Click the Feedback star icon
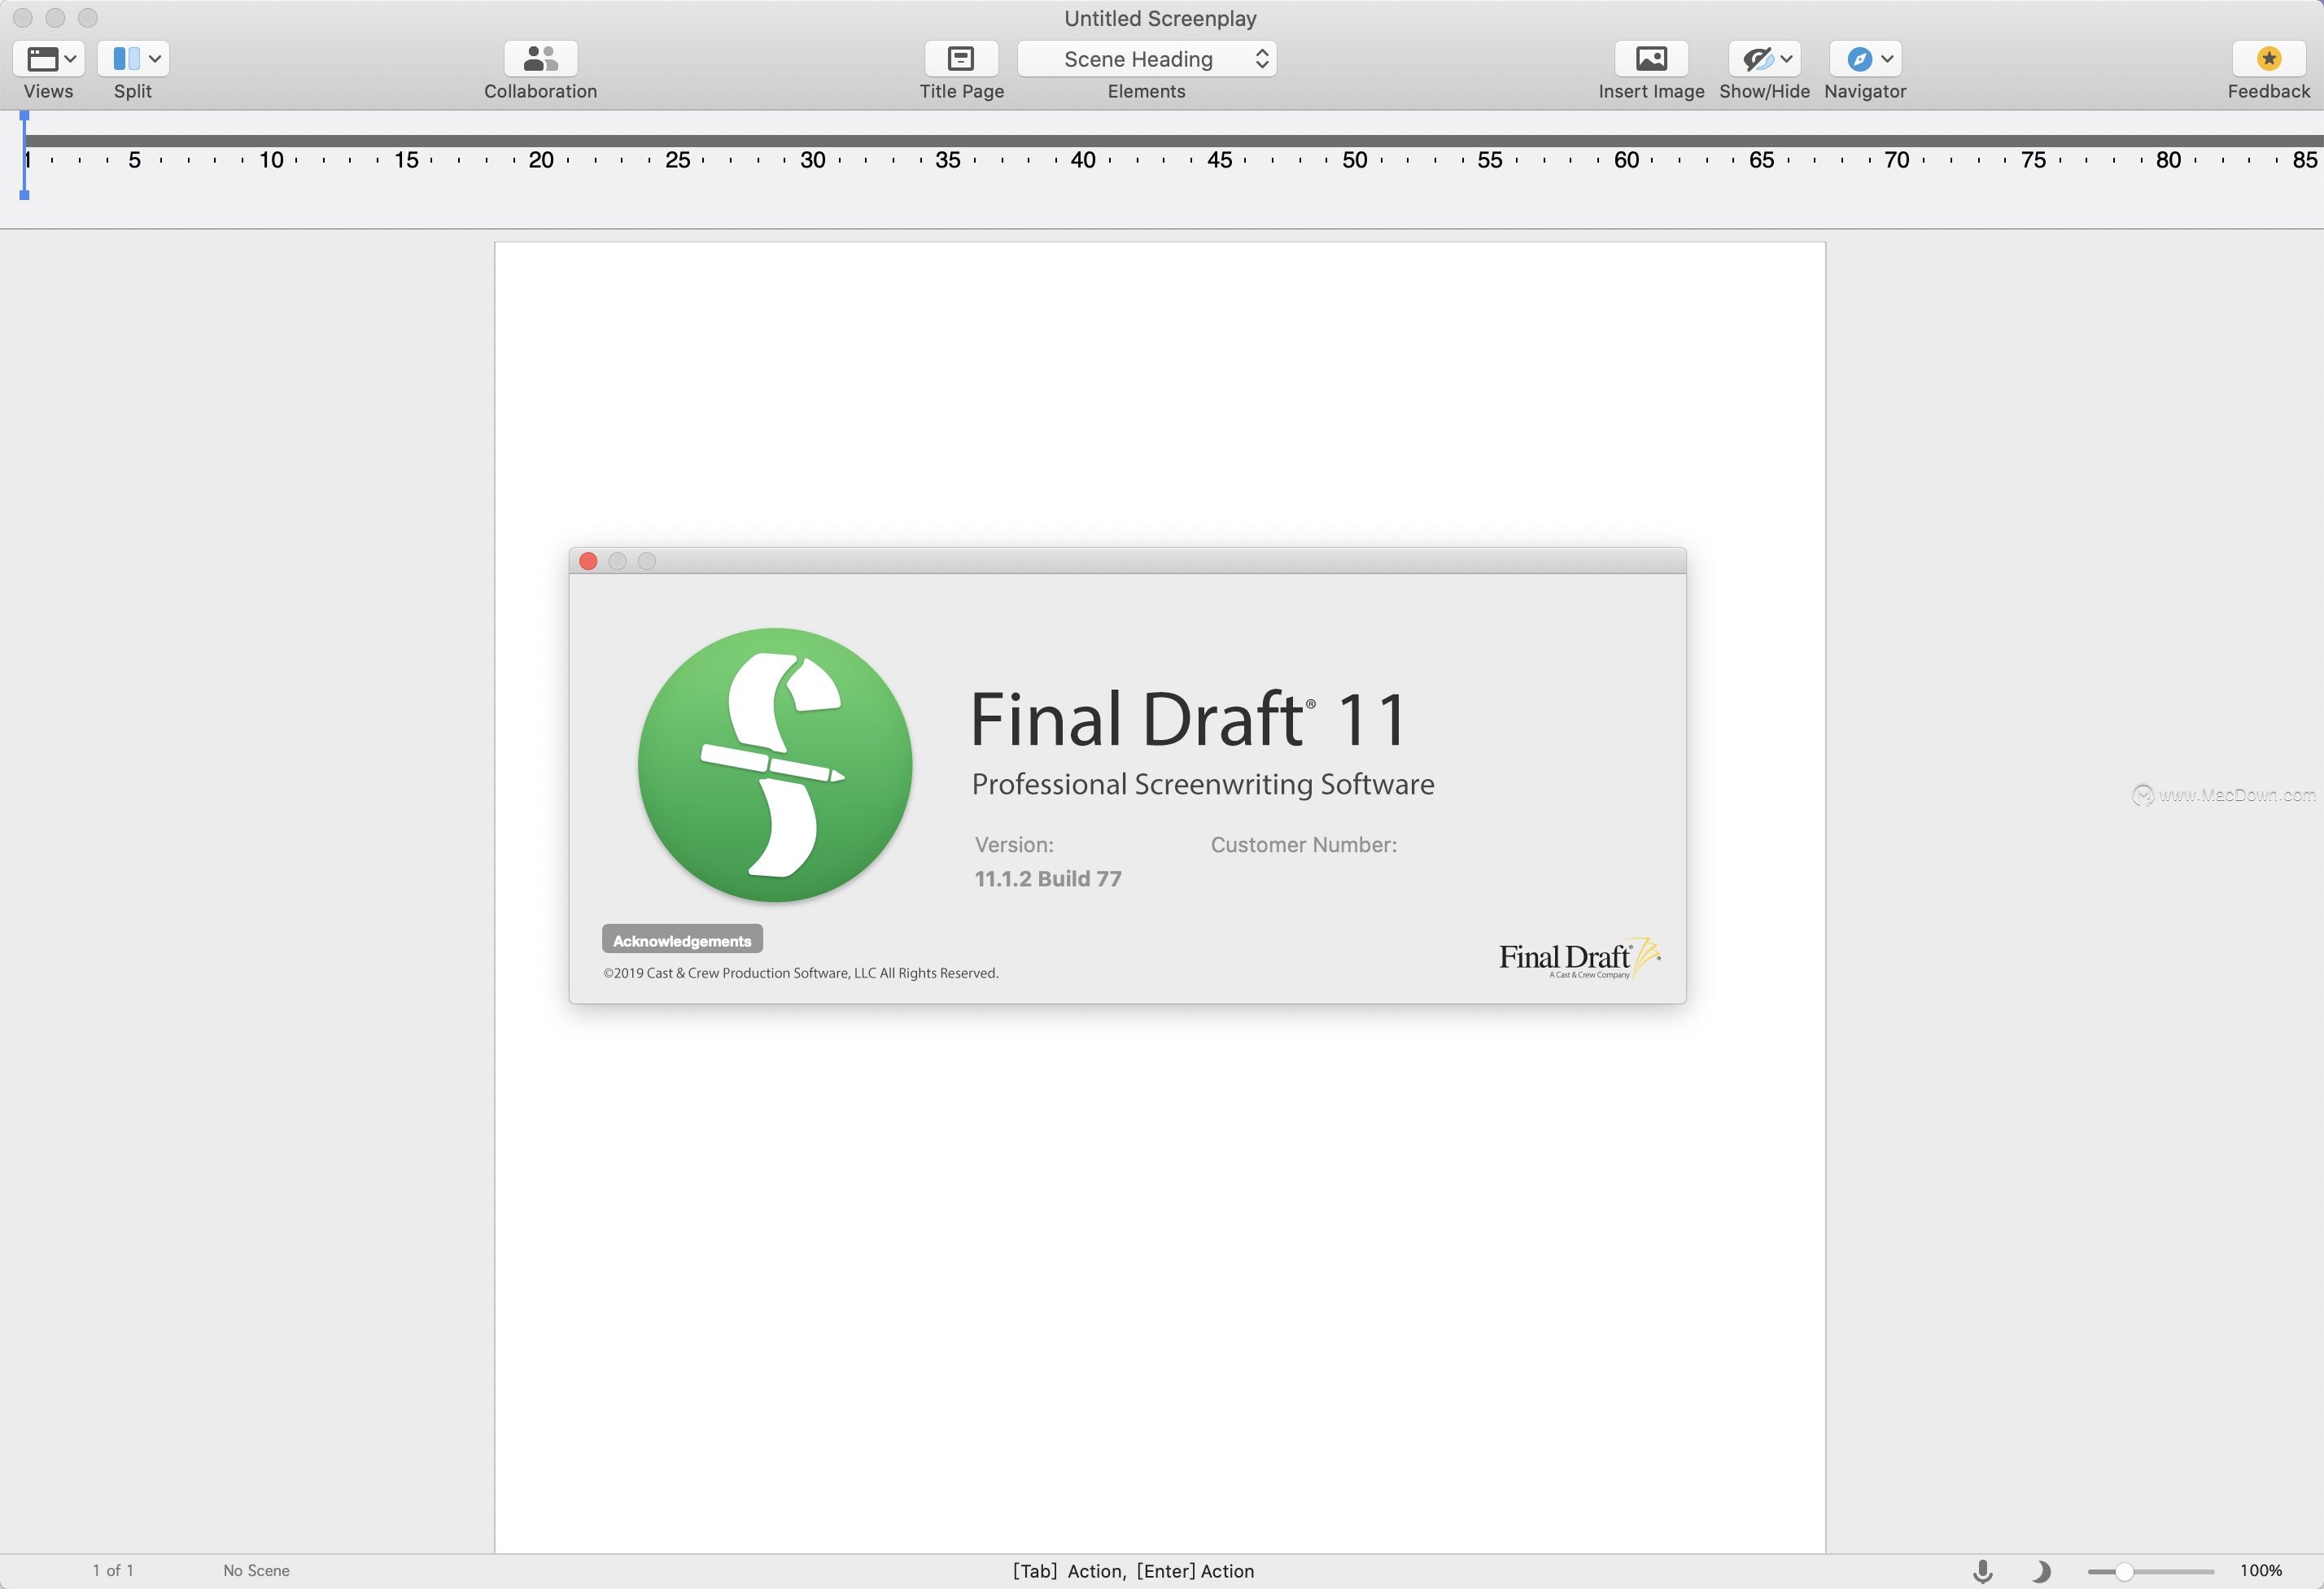2324x1589 pixels. pyautogui.click(x=2268, y=59)
